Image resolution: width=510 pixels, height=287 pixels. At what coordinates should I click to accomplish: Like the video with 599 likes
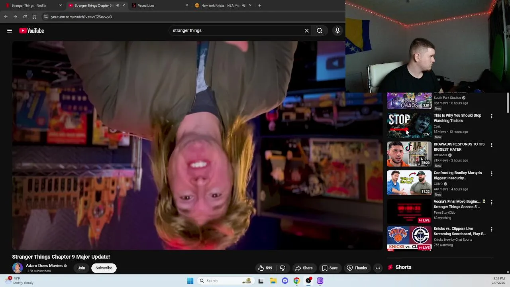point(265,268)
